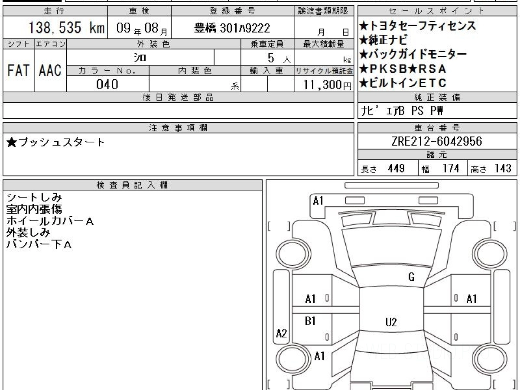
Task: Select the ★ビルトインETC sales point line
Action: [x=403, y=82]
